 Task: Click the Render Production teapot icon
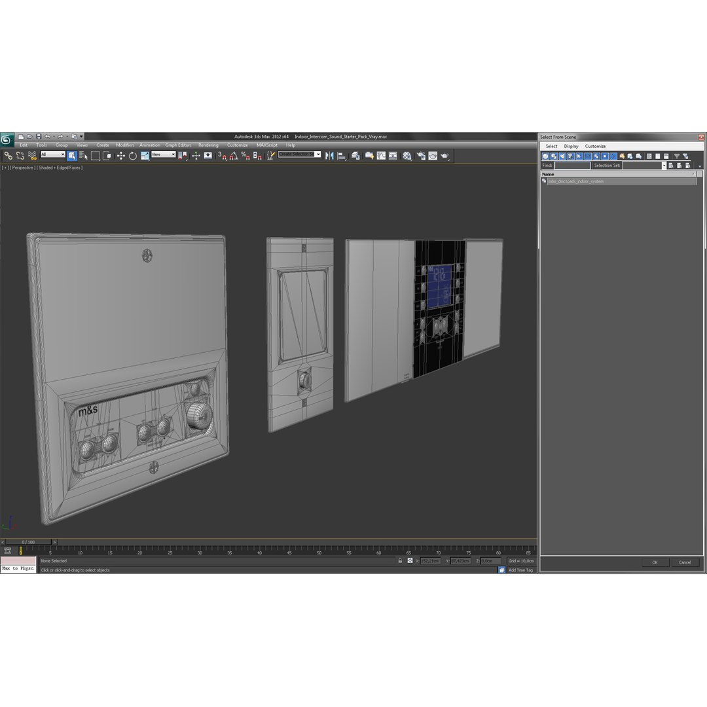[444, 156]
